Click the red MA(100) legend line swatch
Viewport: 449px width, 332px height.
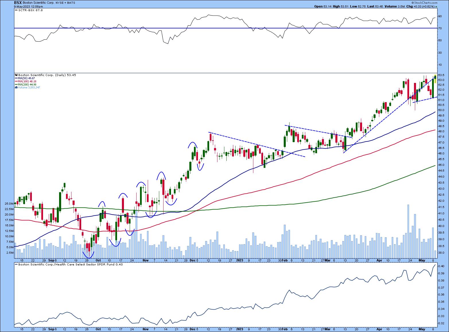pyautogui.click(x=16, y=81)
